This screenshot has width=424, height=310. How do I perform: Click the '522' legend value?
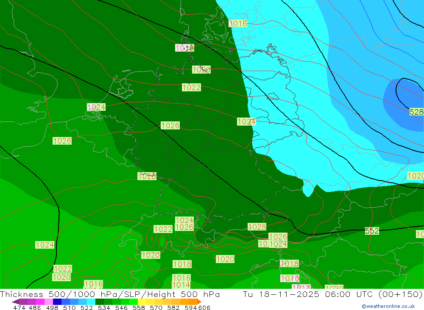(86, 307)
